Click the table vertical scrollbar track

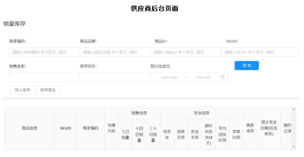pos(294,128)
